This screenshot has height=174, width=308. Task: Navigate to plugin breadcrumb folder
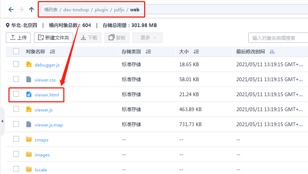(x=101, y=10)
